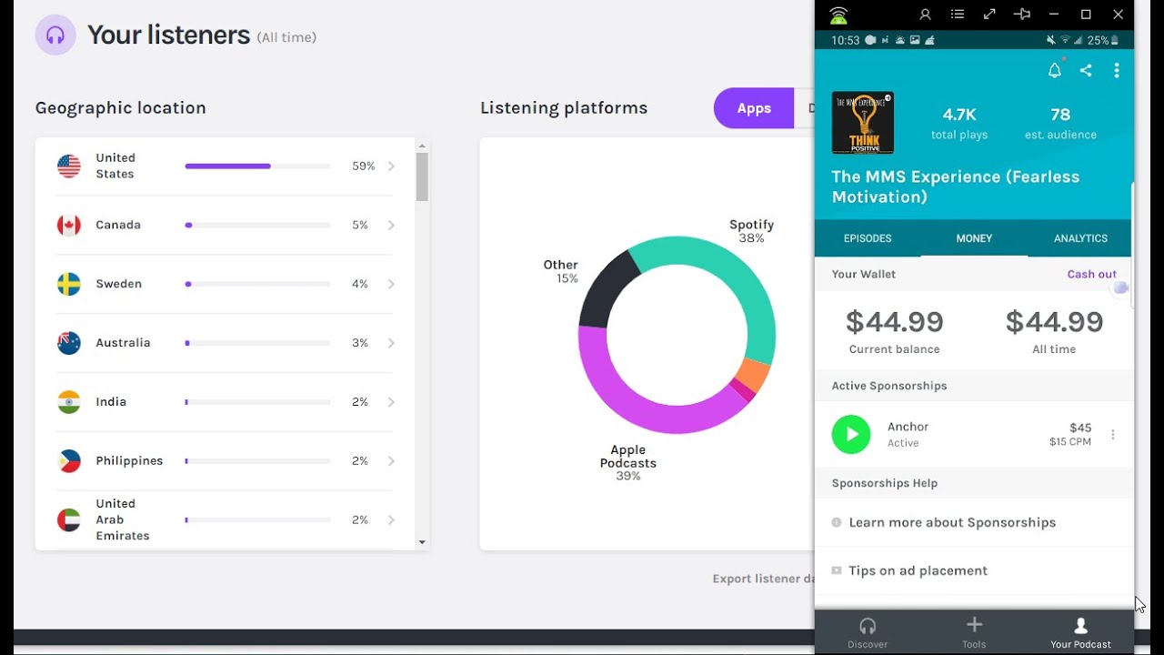The height and width of the screenshot is (655, 1164).
Task: Switch to the ANALYTICS tab
Action: 1080,238
